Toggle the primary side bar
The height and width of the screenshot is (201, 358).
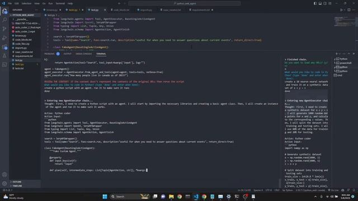coord(315,3)
